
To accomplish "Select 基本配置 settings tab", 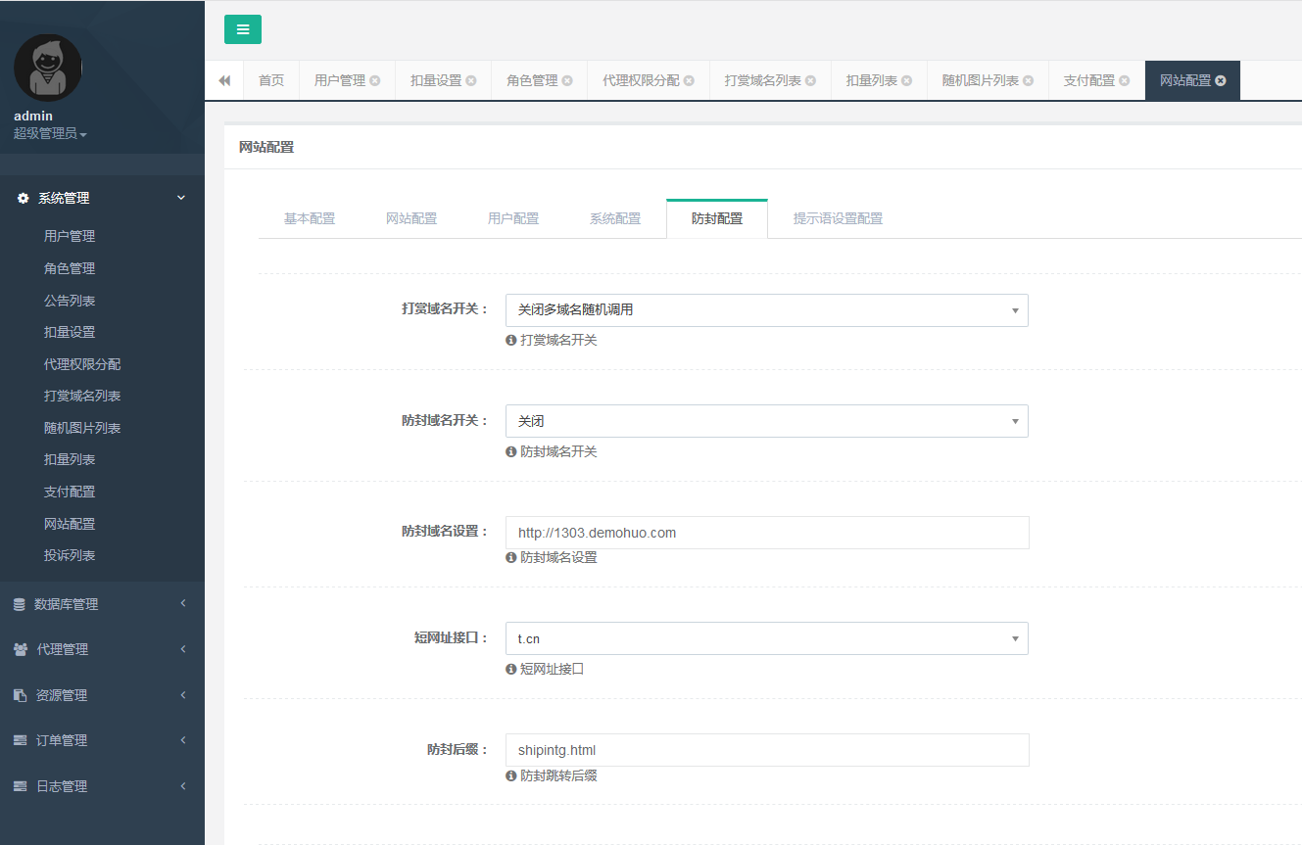I will 310,218.
